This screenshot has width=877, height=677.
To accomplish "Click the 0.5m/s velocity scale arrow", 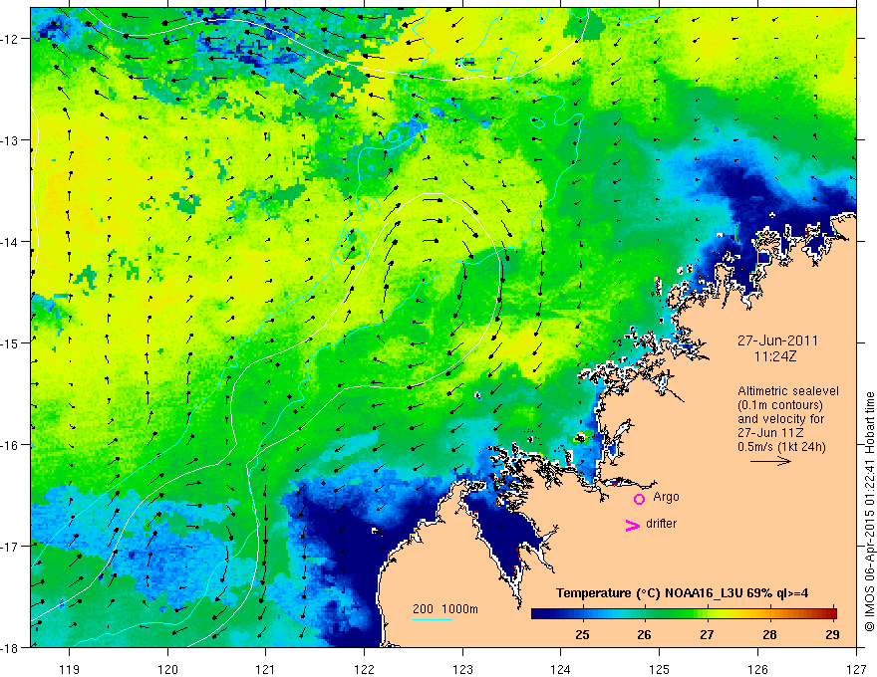I will click(x=770, y=461).
